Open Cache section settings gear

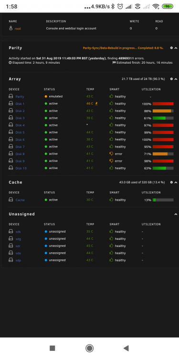point(171,182)
